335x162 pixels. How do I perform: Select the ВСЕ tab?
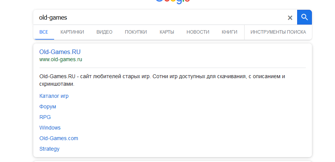[44, 32]
